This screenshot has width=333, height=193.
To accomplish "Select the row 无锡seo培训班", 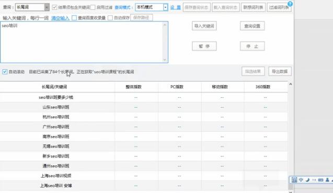I will [144, 146].
